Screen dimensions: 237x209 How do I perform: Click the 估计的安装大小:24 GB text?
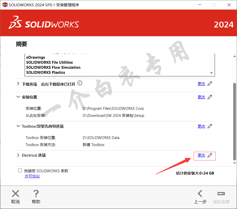195,173
